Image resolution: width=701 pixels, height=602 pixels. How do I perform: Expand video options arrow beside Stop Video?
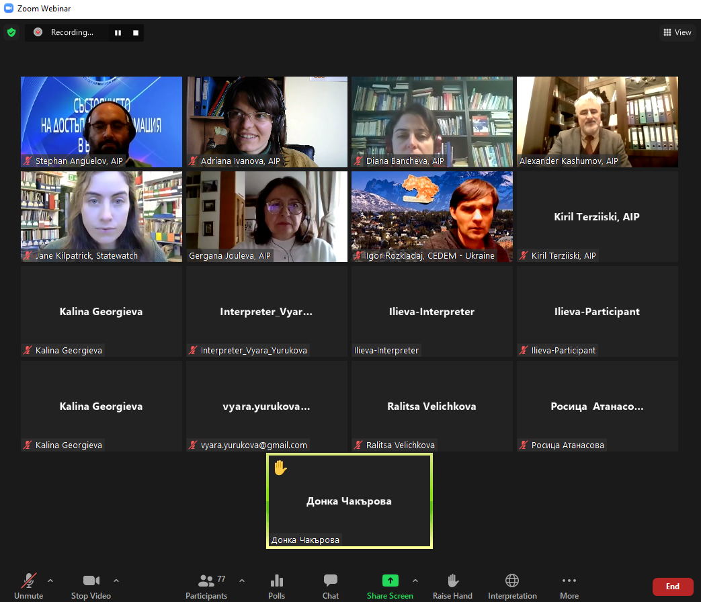pyautogui.click(x=116, y=580)
